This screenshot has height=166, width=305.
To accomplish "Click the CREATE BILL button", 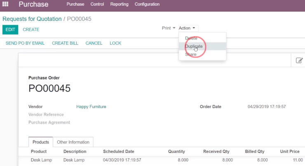I will point(65,43).
